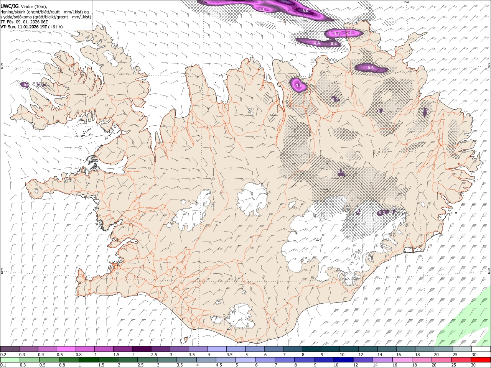Viewport: 491px width, 368px height.
Task: Click the 15W longitude label
Action: pyautogui.click(x=406, y=2)
